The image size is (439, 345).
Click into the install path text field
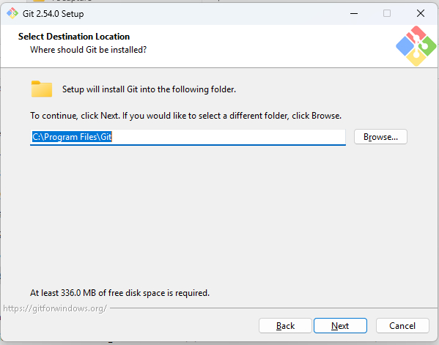(188, 137)
